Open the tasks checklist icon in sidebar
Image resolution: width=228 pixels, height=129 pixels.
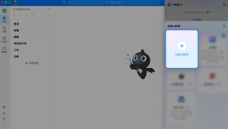pyautogui.click(x=4, y=113)
